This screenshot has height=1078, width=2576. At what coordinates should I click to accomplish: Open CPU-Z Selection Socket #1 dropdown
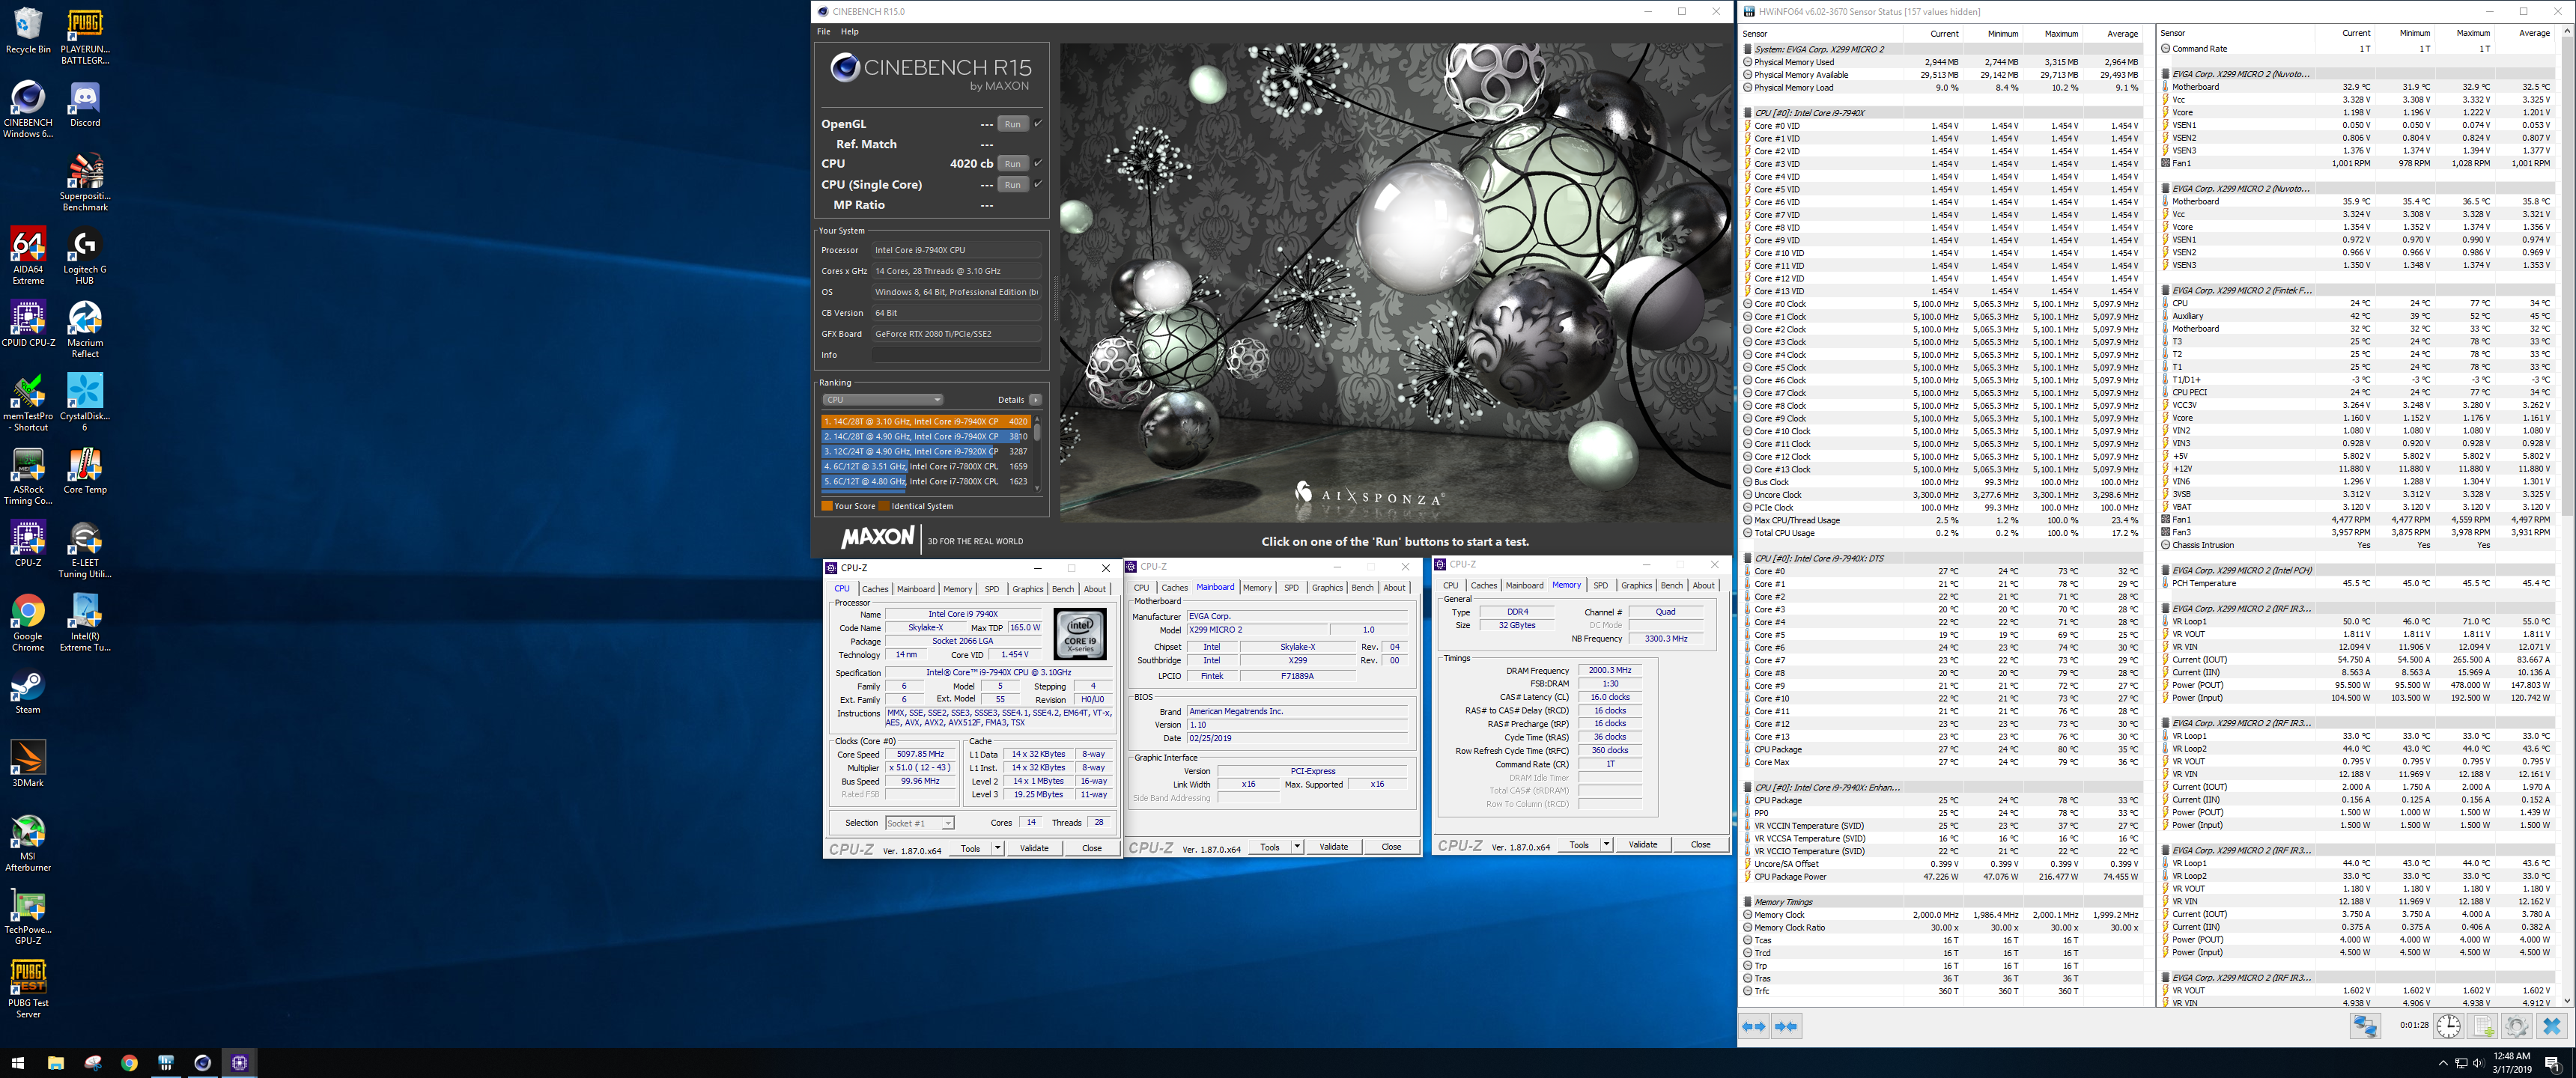(x=920, y=823)
